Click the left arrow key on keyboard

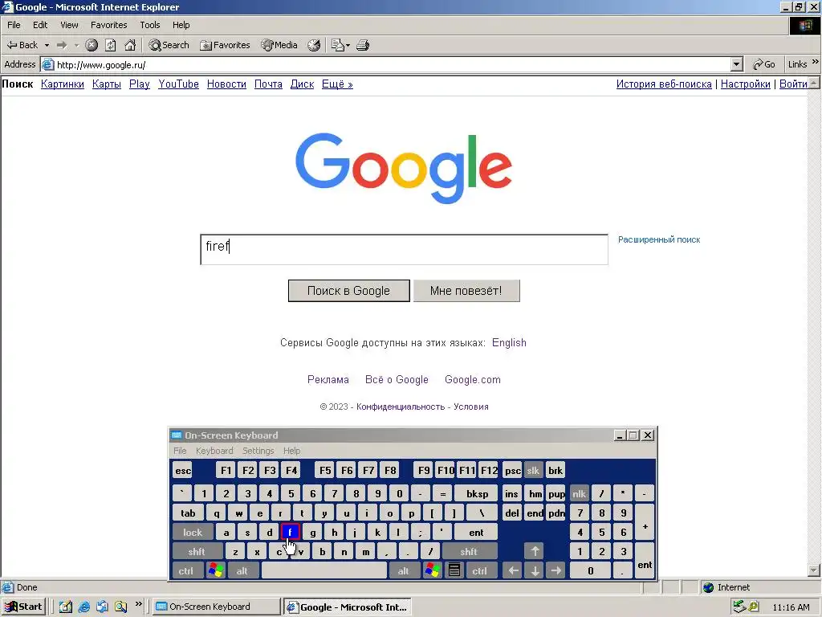coord(513,571)
